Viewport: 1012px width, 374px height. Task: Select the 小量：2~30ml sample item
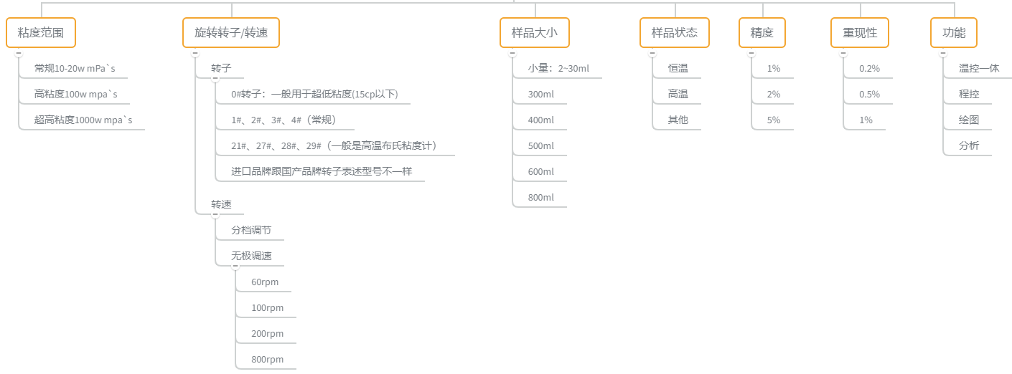558,69
